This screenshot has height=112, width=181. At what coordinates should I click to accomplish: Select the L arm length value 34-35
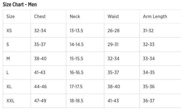click(149, 72)
